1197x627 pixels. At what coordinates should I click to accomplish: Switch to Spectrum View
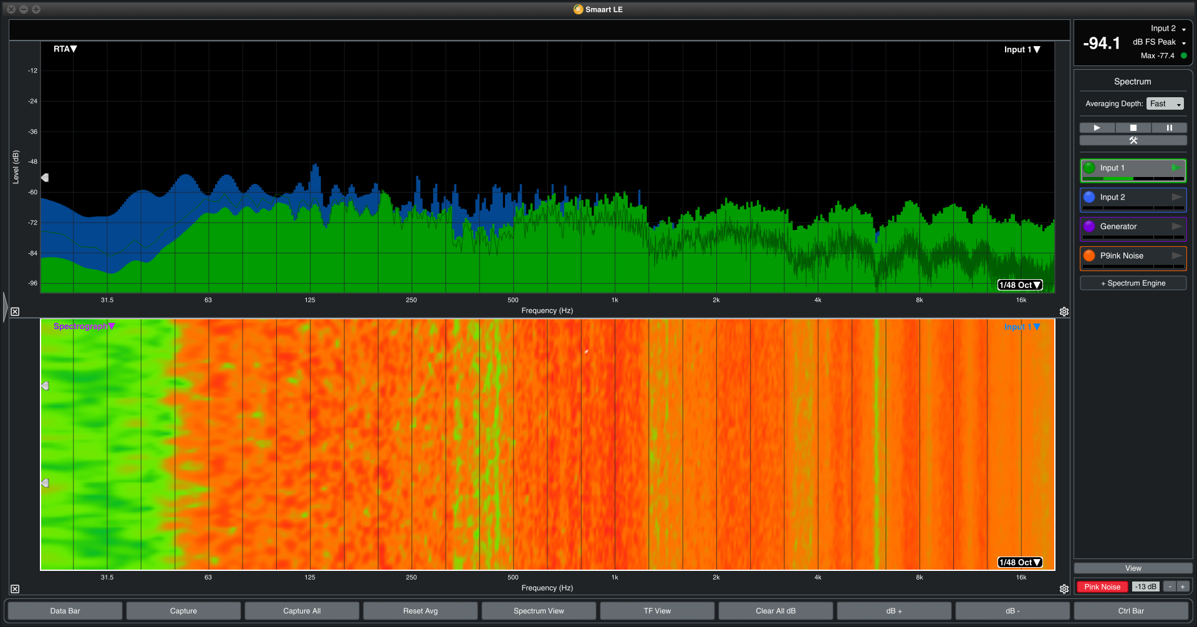pos(539,611)
